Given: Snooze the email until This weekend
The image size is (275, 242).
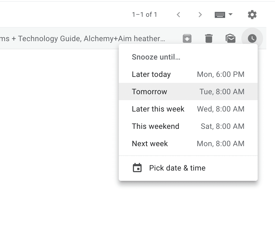Looking at the screenshot, I should (x=188, y=126).
